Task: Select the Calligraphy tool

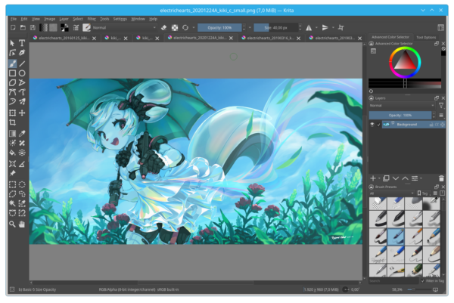Action: 22,53
